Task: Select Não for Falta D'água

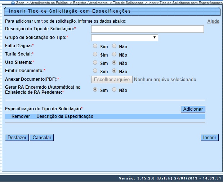Action: click(x=114, y=46)
